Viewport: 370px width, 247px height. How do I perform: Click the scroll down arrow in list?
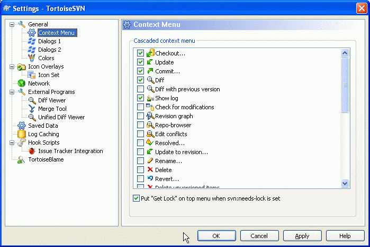click(345, 183)
